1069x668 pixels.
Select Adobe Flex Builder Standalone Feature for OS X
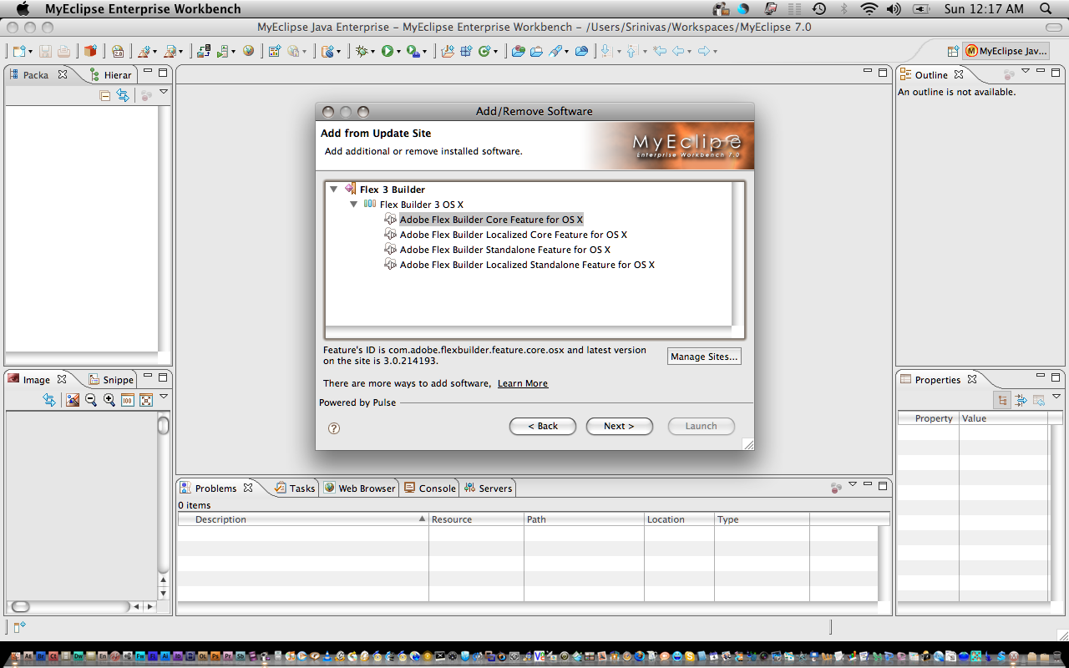pos(497,250)
